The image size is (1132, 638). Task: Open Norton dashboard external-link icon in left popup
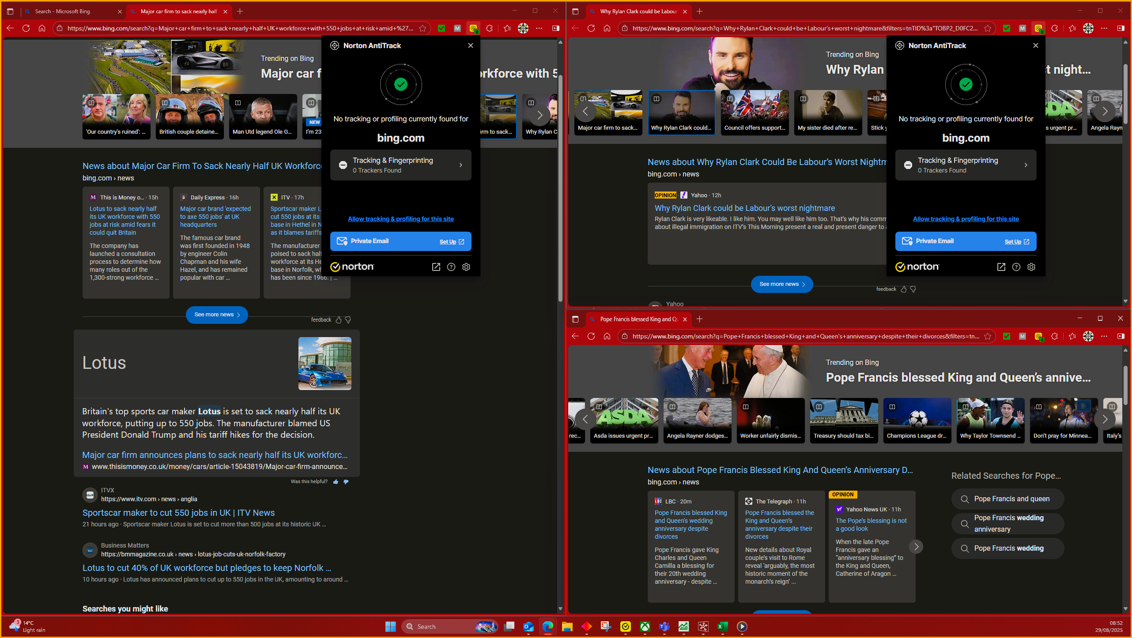436,267
